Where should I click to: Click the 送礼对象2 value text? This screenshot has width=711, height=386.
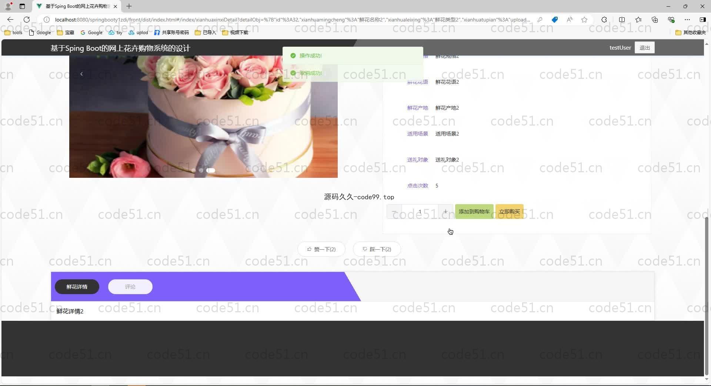click(447, 160)
